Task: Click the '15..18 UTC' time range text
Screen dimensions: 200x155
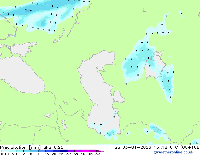Action: 166,147
